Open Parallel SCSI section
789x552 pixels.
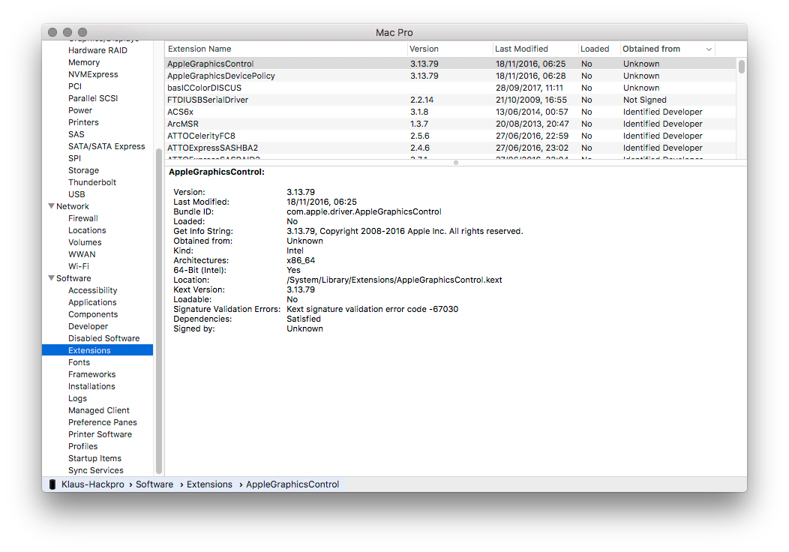pyautogui.click(x=93, y=98)
